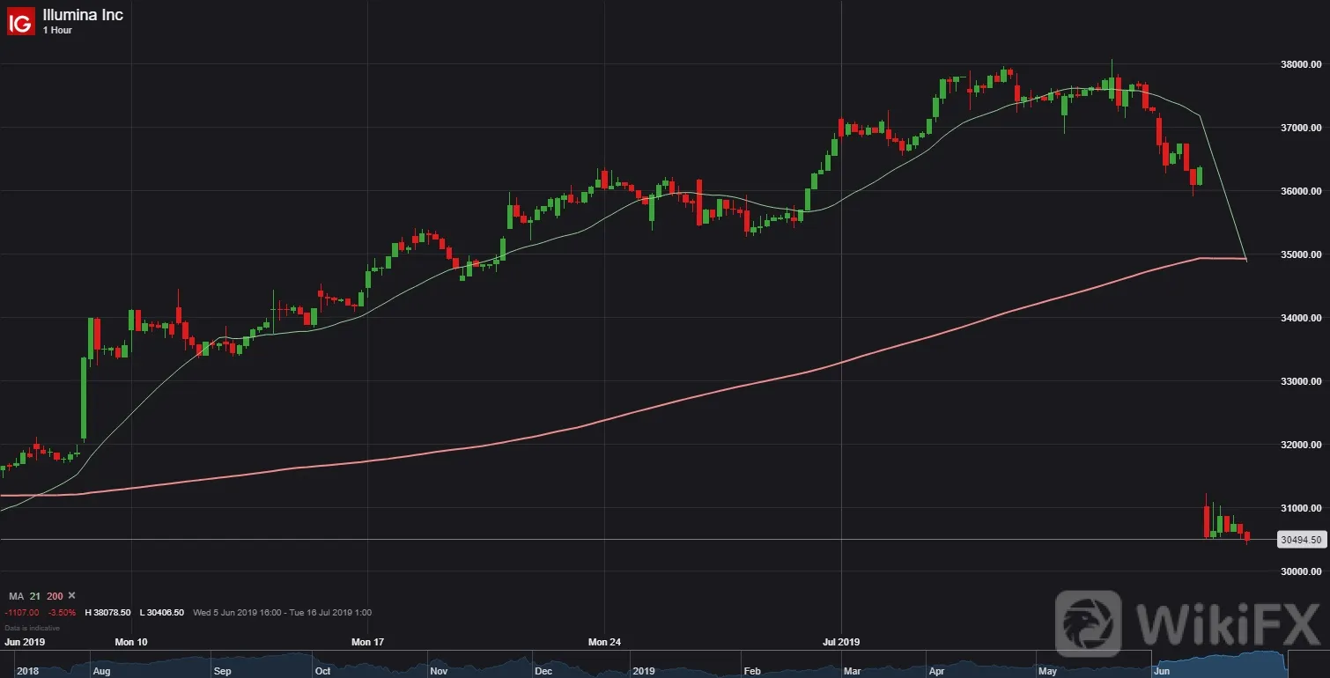
Task: Select the pink 200 period MA value
Action: (55, 596)
